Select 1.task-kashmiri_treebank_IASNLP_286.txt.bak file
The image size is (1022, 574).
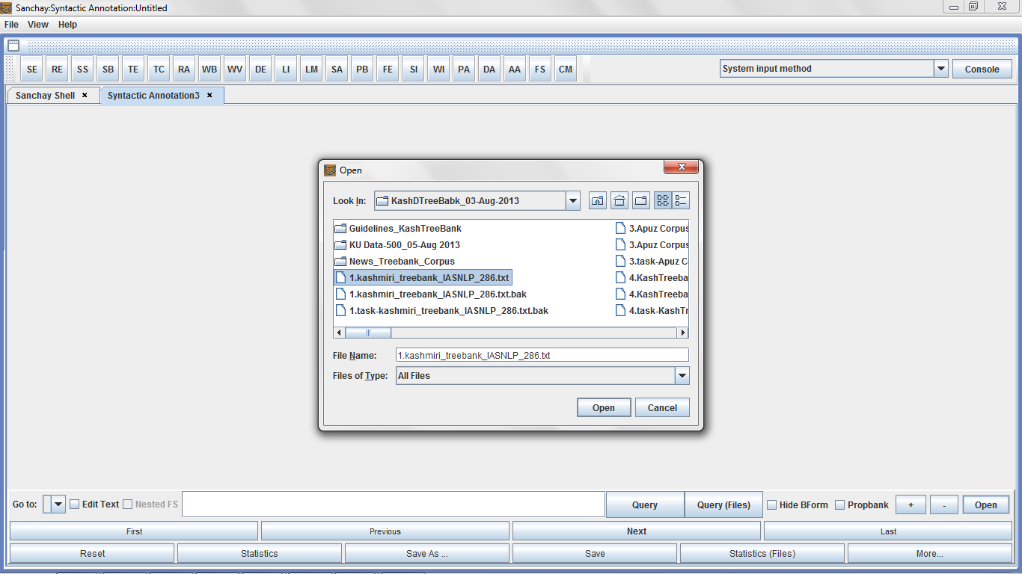(441, 311)
